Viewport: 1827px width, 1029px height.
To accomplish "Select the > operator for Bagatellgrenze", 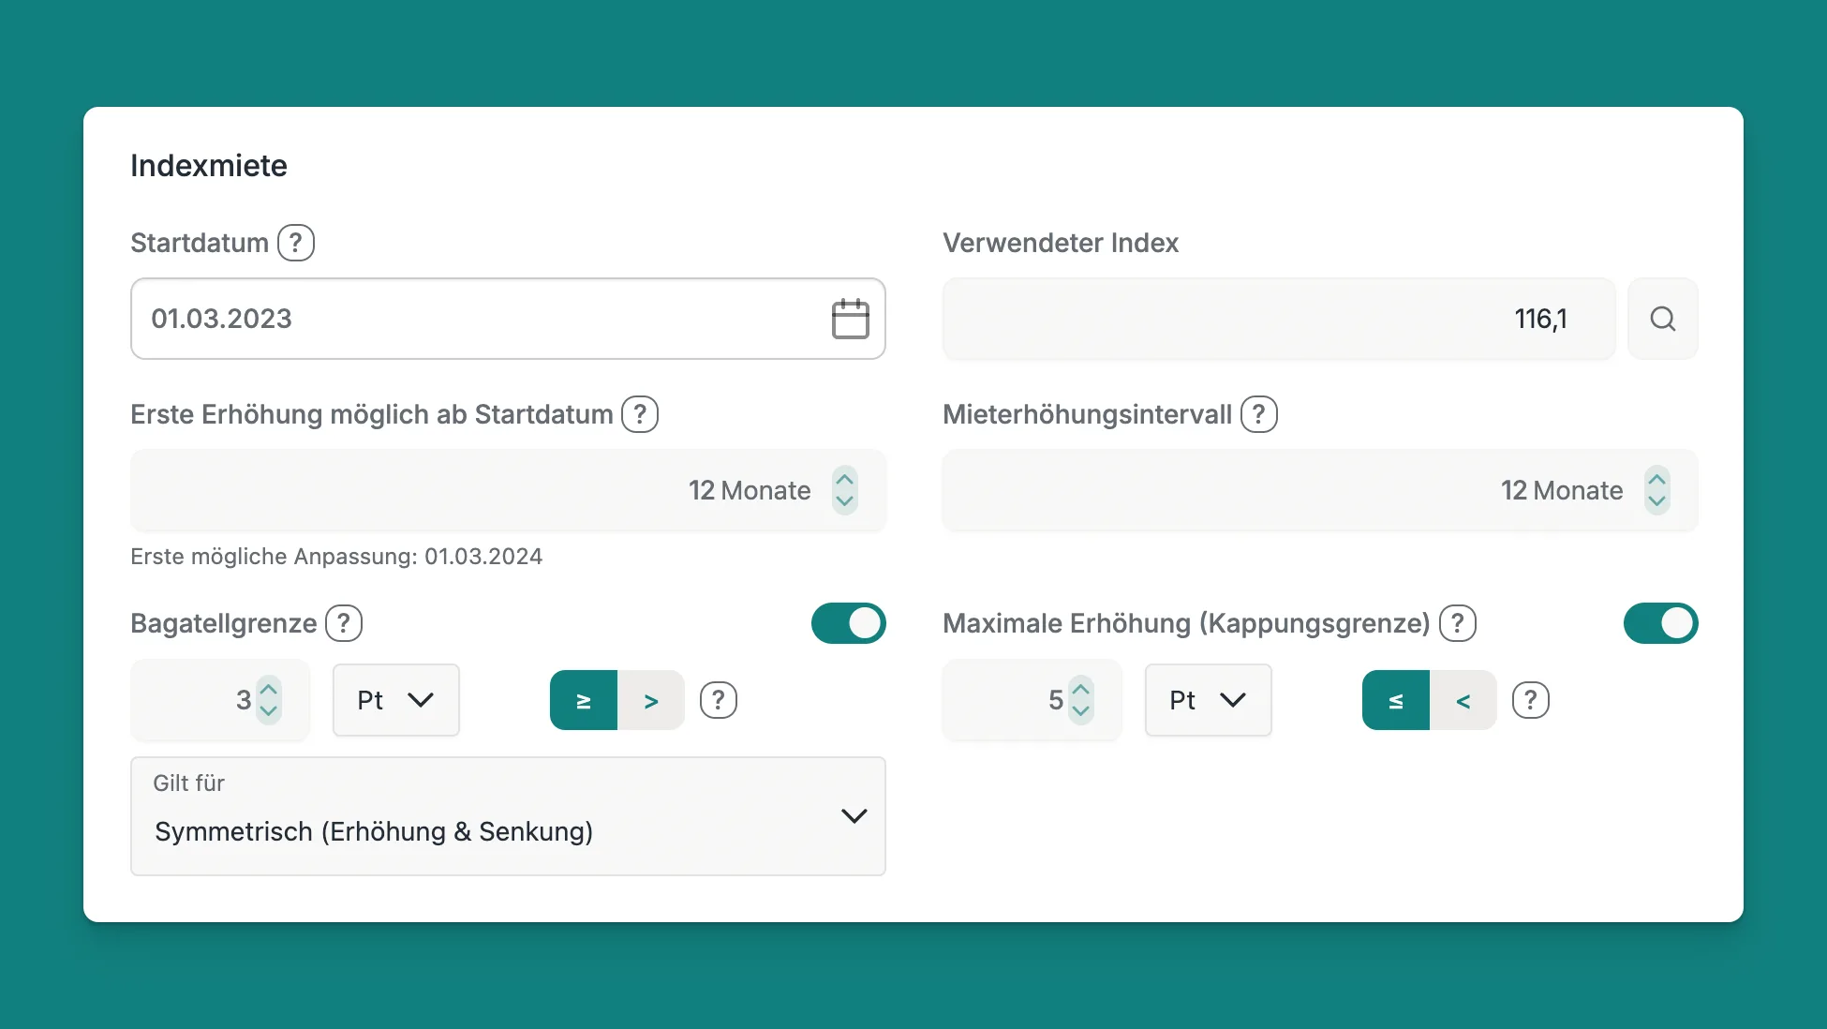I will coord(651,700).
